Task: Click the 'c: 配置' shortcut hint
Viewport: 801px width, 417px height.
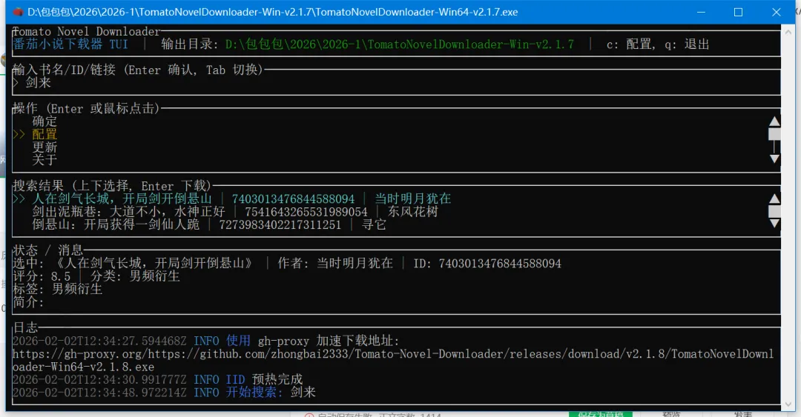Action: click(x=629, y=44)
